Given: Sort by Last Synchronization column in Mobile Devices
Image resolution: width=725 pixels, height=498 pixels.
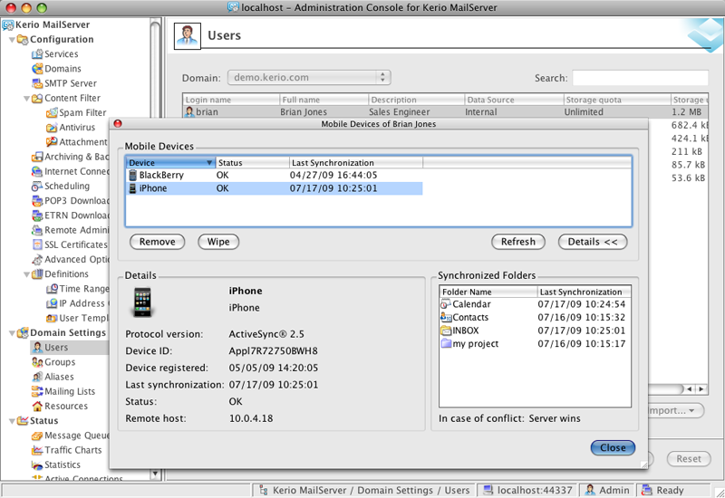Looking at the screenshot, I should [x=356, y=163].
